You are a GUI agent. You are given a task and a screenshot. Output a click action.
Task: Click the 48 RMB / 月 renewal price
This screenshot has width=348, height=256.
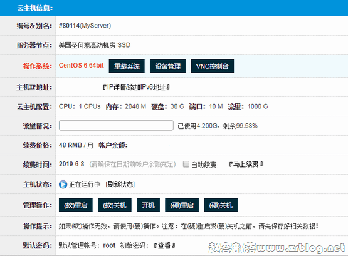point(76,145)
